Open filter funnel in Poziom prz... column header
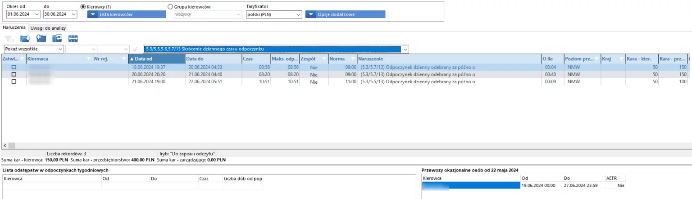This screenshot has height=199, width=692. 596,59
